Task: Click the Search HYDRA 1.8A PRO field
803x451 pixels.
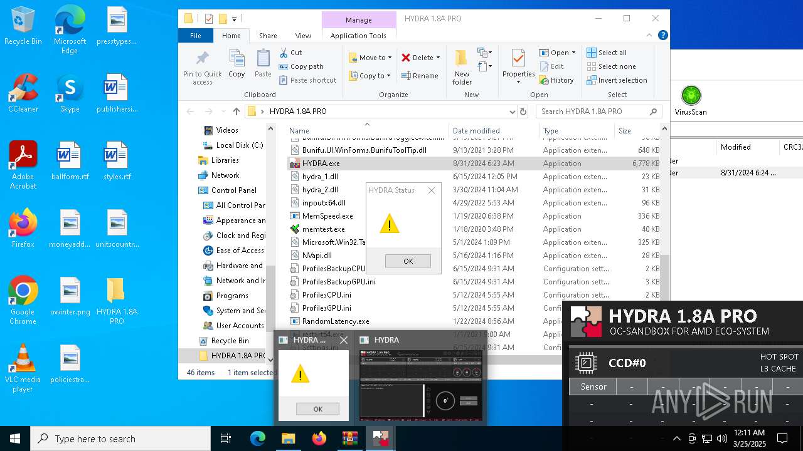Action: [x=599, y=111]
